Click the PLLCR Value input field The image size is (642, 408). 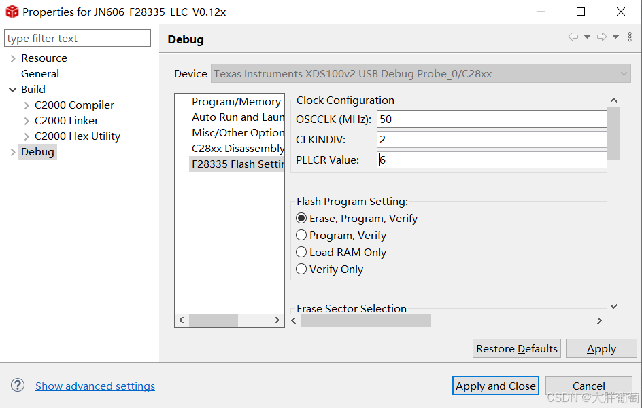pos(491,160)
